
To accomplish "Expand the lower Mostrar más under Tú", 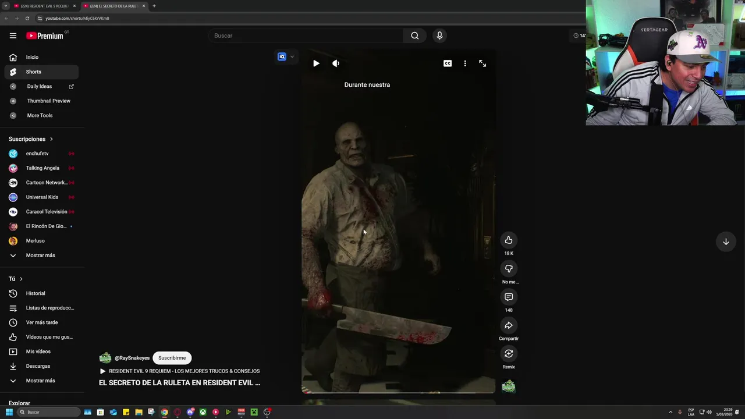I will pos(41,381).
